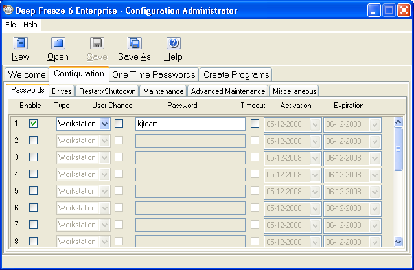Viewport: 414px width, 270px height.
Task: Click the User Change column header
Action: coord(112,106)
